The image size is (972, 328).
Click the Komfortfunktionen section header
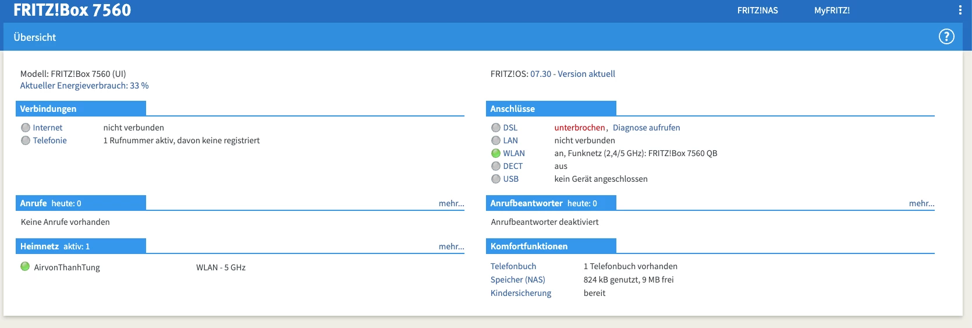pyautogui.click(x=551, y=246)
